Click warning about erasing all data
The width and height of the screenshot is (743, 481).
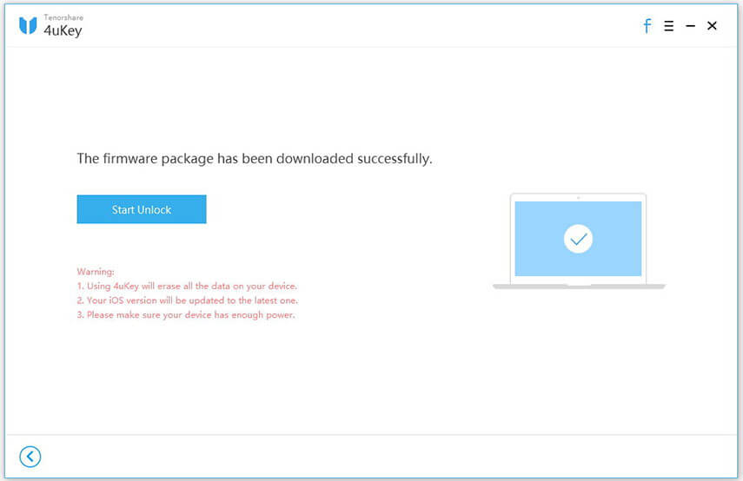187,286
